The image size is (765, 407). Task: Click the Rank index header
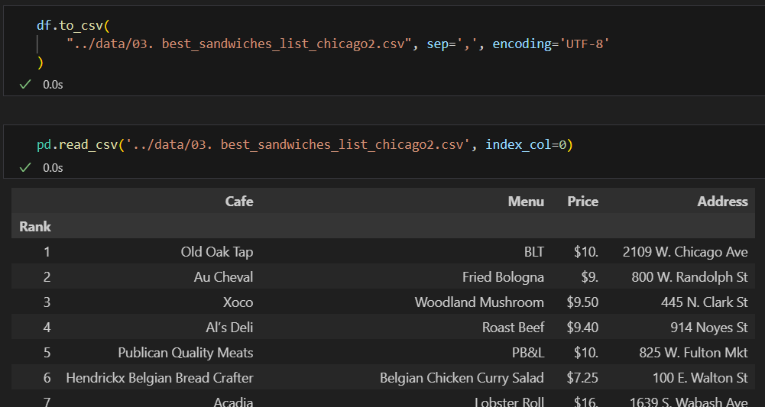coord(35,227)
